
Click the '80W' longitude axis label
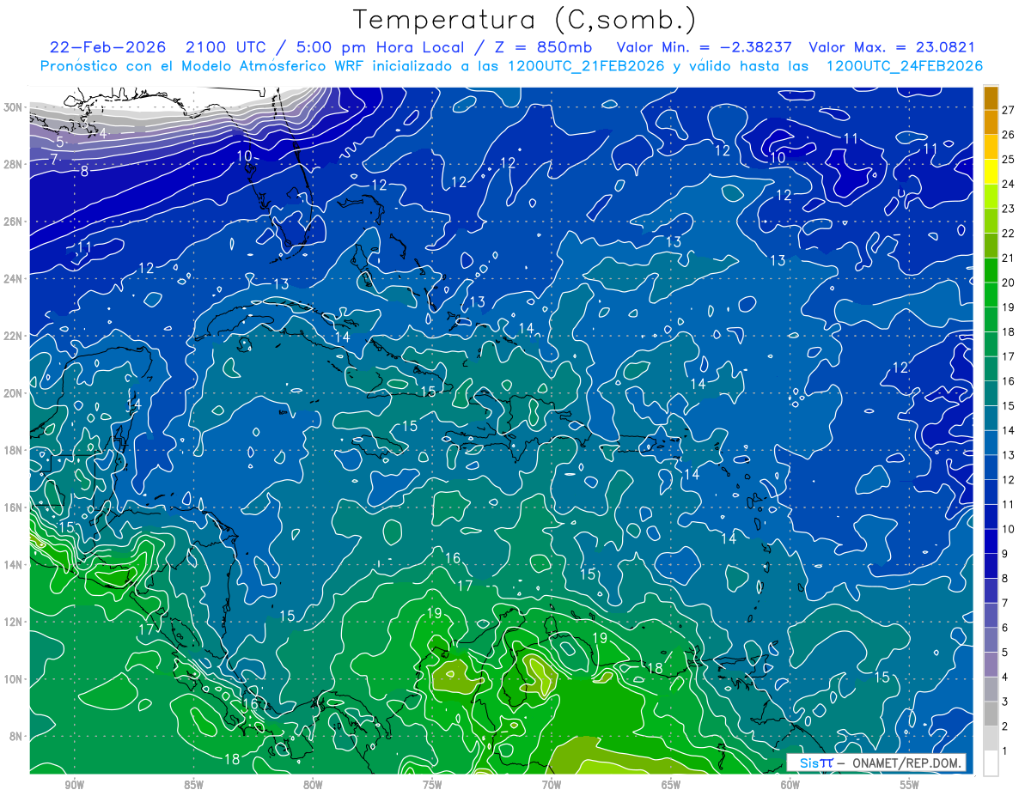[x=313, y=786]
